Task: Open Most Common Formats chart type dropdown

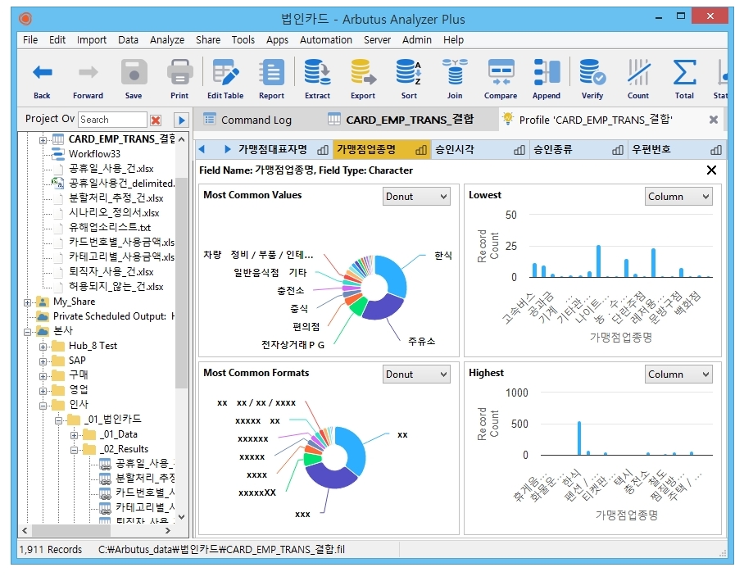Action: 416,374
